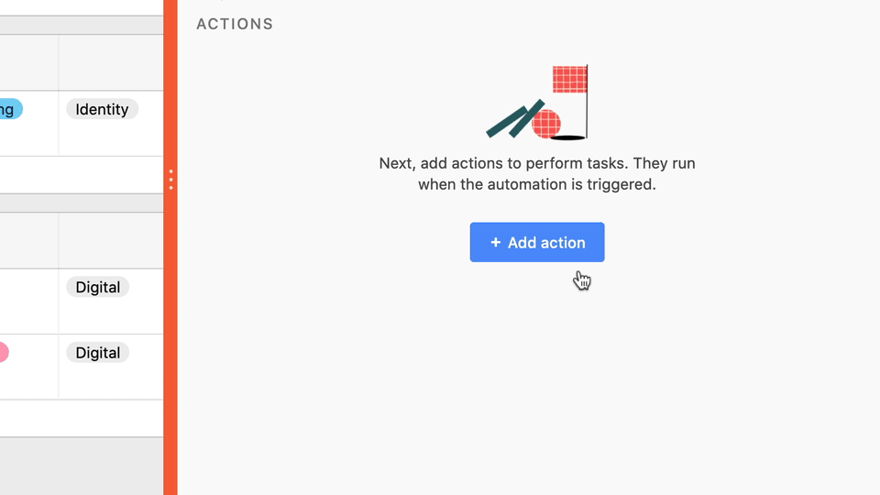880x495 pixels.
Task: Click the pink label chip
Action: 4,353
